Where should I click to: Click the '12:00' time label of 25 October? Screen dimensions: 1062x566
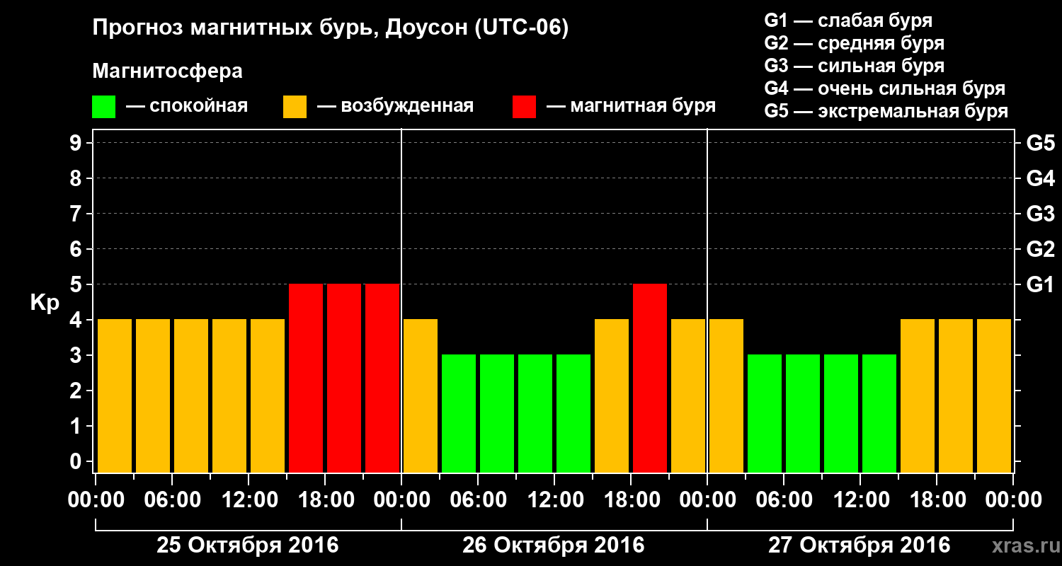(249, 500)
